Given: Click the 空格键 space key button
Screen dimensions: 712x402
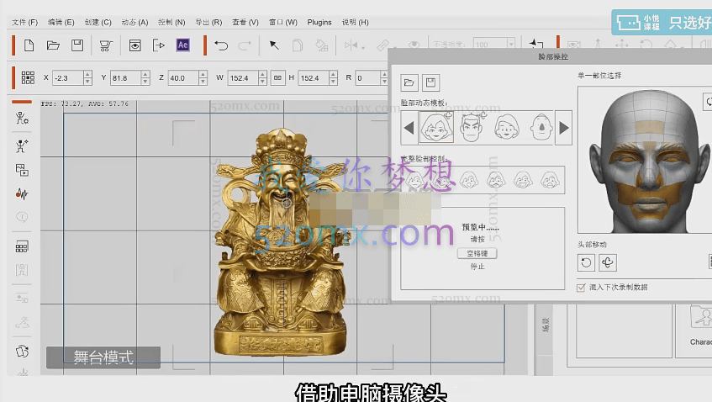Looking at the screenshot, I should coord(477,253).
